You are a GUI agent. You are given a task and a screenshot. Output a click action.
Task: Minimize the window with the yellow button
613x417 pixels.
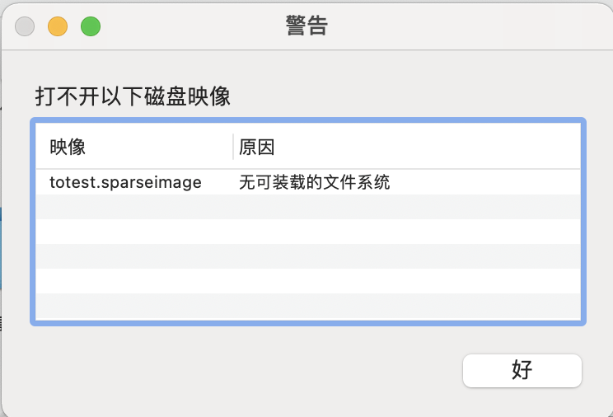pos(58,26)
